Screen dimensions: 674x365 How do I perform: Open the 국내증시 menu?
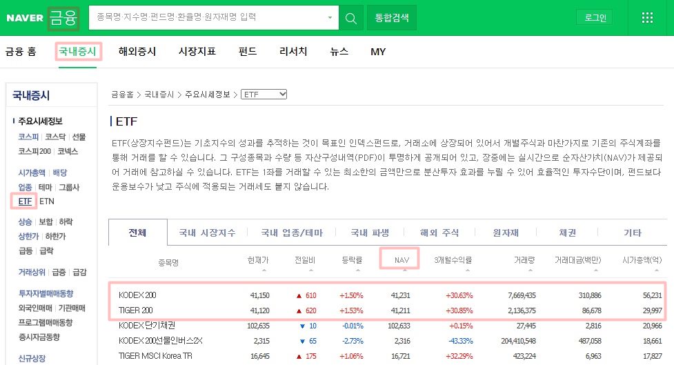coord(77,52)
